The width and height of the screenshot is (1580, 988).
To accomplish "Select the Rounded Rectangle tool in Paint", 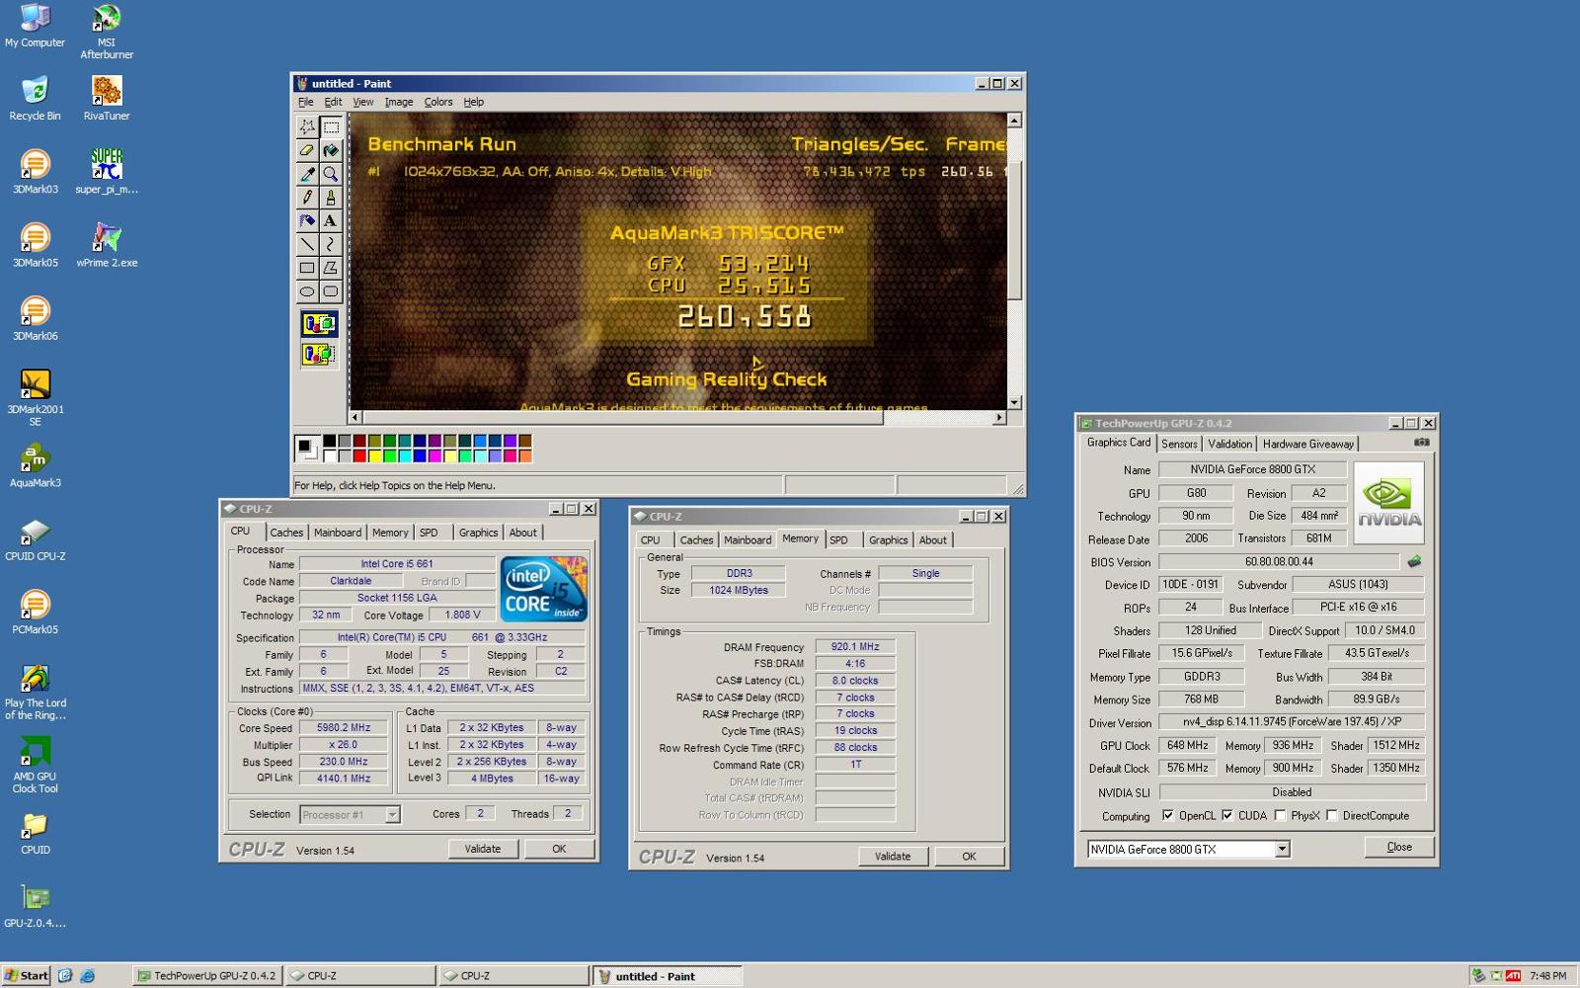I will pyautogui.click(x=331, y=291).
